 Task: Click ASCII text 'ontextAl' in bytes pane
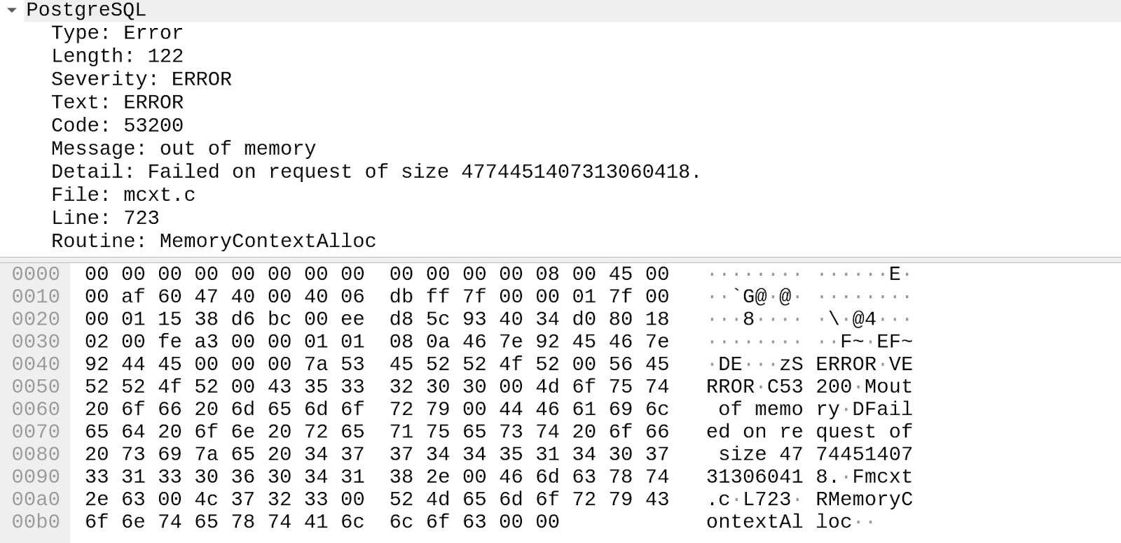pyautogui.click(x=754, y=521)
